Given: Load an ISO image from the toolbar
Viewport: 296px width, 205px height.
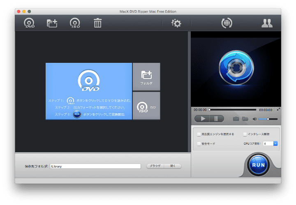Looking at the screenshot, I should click(75, 23).
